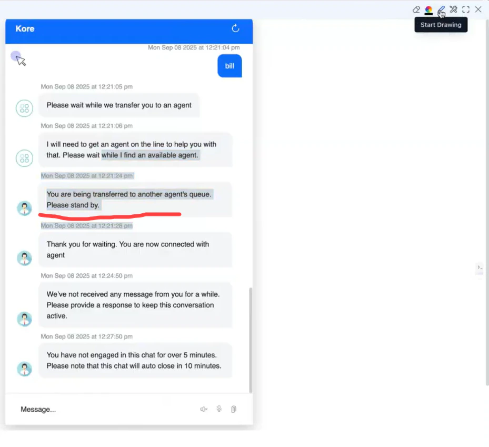Activate the Start Drawing pen tool
489x447 pixels.
[x=441, y=9]
